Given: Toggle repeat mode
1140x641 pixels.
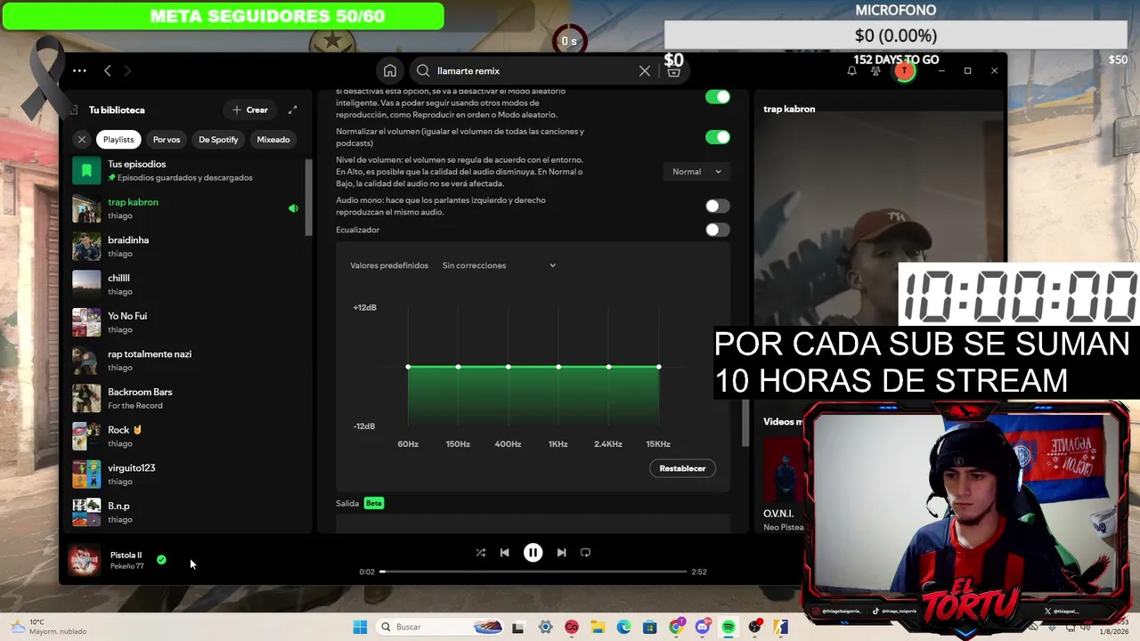Looking at the screenshot, I should point(585,553).
